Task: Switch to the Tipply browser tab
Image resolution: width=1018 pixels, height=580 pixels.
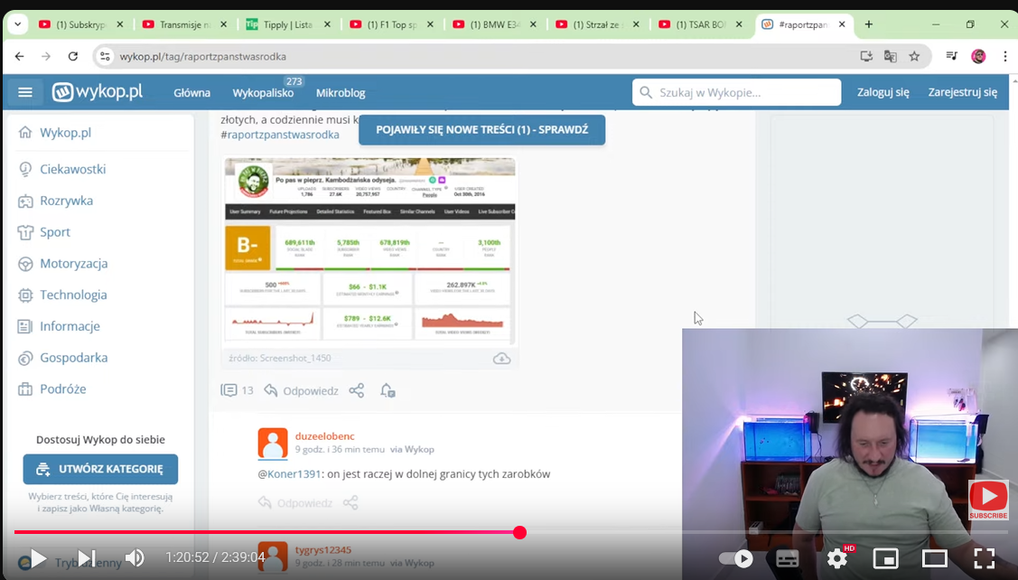Action: 289,24
